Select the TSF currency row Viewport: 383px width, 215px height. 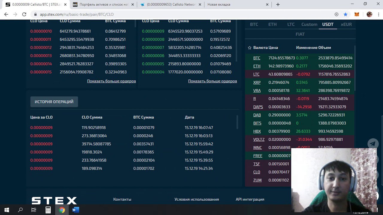(268, 164)
